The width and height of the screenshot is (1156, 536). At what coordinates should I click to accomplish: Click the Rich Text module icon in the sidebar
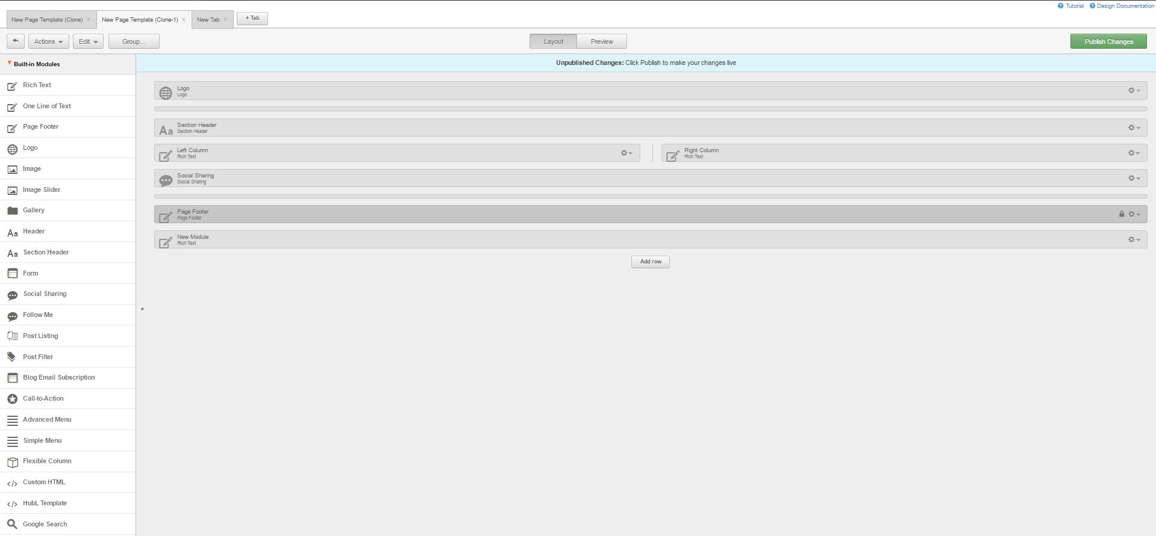tap(12, 86)
